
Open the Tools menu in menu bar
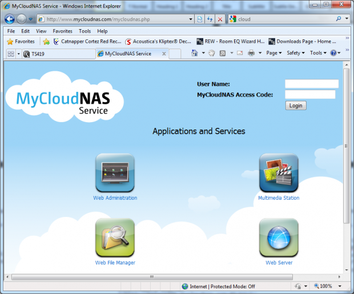point(85,31)
